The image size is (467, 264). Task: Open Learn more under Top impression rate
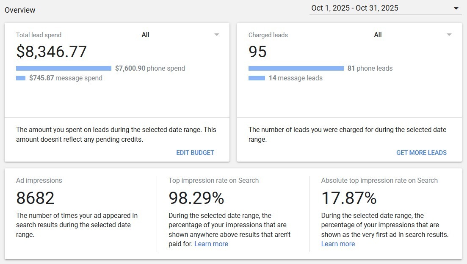click(x=211, y=244)
